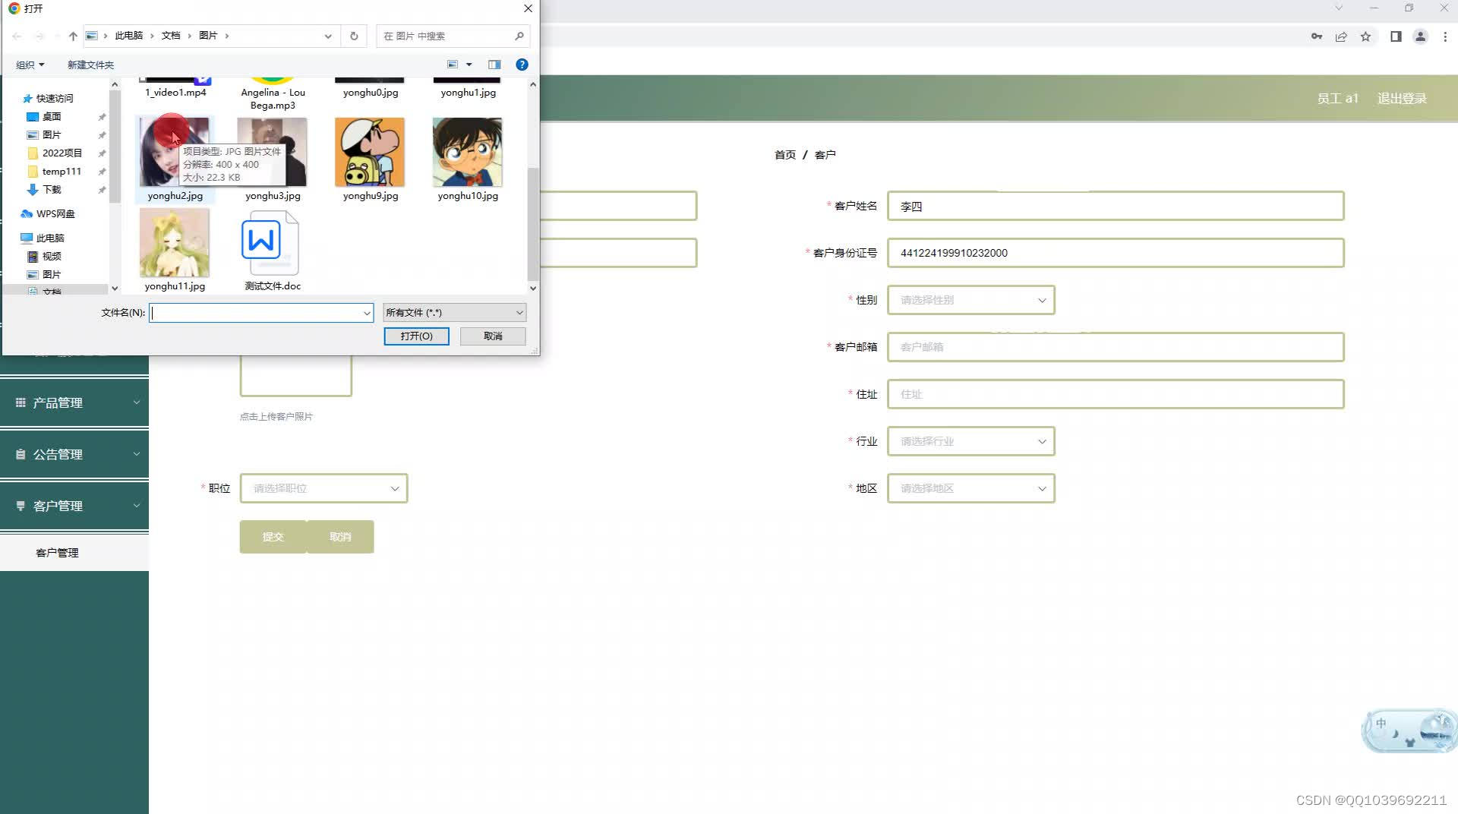Image resolution: width=1458 pixels, height=814 pixels.
Task: Open browser profile avatar
Action: click(x=1421, y=36)
